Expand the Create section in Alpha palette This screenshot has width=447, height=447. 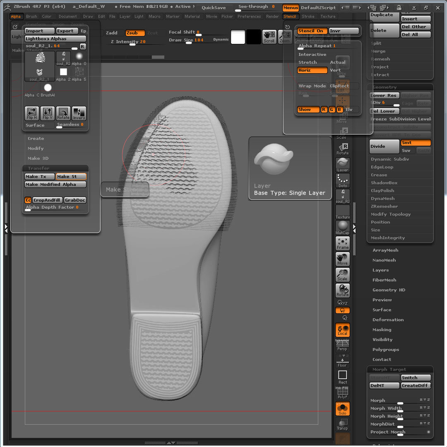(x=36, y=139)
